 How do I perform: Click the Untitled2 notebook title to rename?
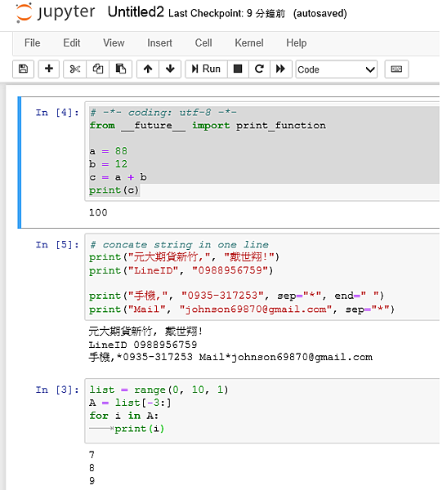[x=136, y=12]
